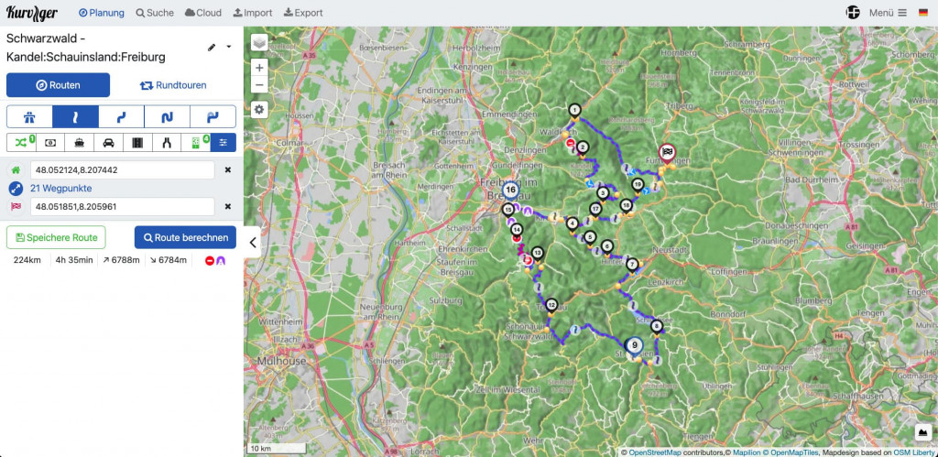The height and width of the screenshot is (457, 938).
Task: Toggle the avoid toll roads option
Action: pos(50,143)
